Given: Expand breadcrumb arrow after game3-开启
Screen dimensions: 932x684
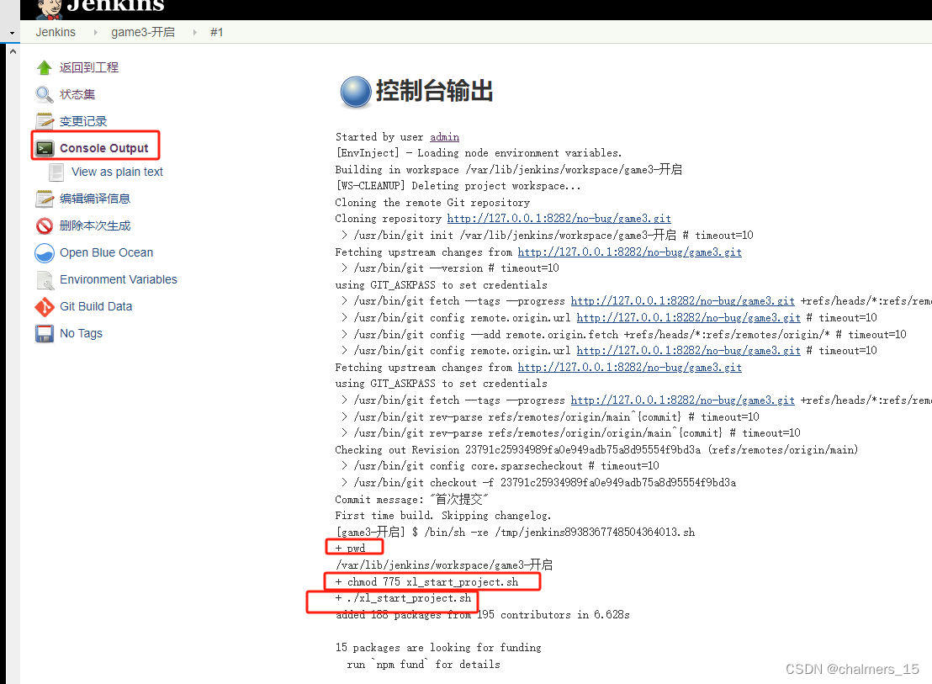Looking at the screenshot, I should [x=194, y=32].
